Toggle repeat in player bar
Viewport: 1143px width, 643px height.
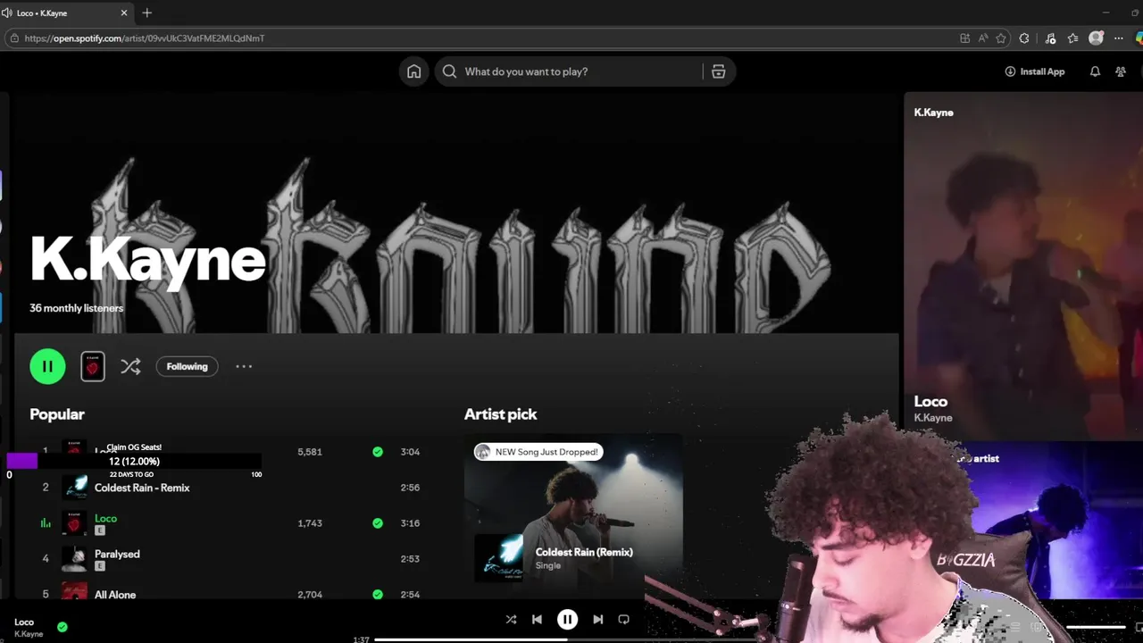[623, 620]
